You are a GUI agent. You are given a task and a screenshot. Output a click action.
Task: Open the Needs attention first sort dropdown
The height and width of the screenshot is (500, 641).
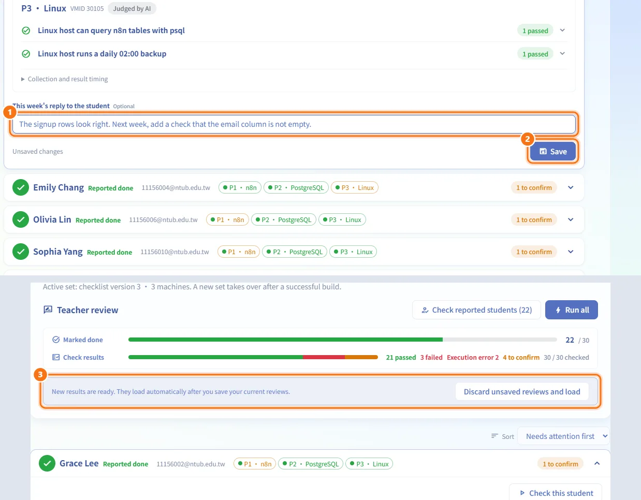coord(564,436)
